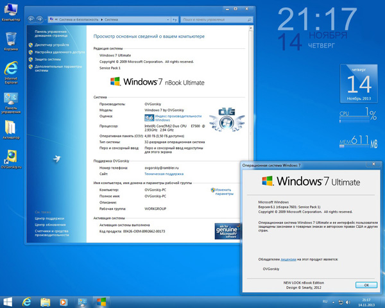Open Настройка удаленного доступа link
385x308 pixels.
[x=60, y=52]
